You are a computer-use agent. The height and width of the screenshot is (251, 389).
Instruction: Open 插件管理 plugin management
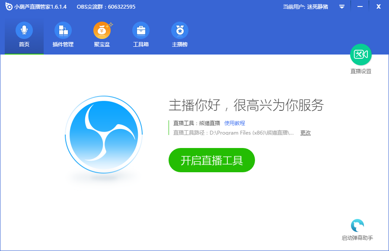click(63, 35)
